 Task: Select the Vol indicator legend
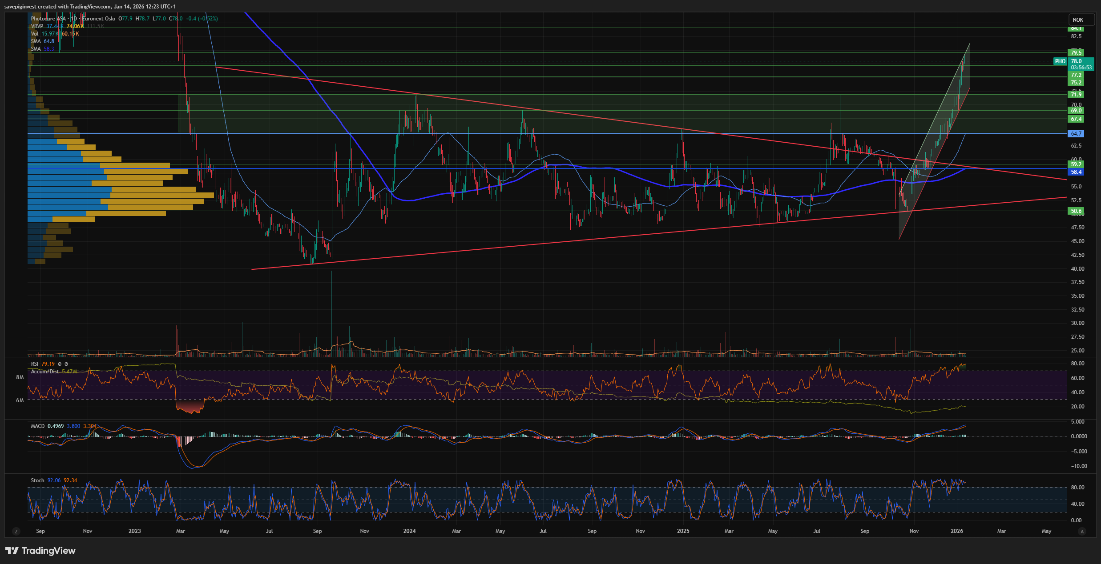[35, 34]
